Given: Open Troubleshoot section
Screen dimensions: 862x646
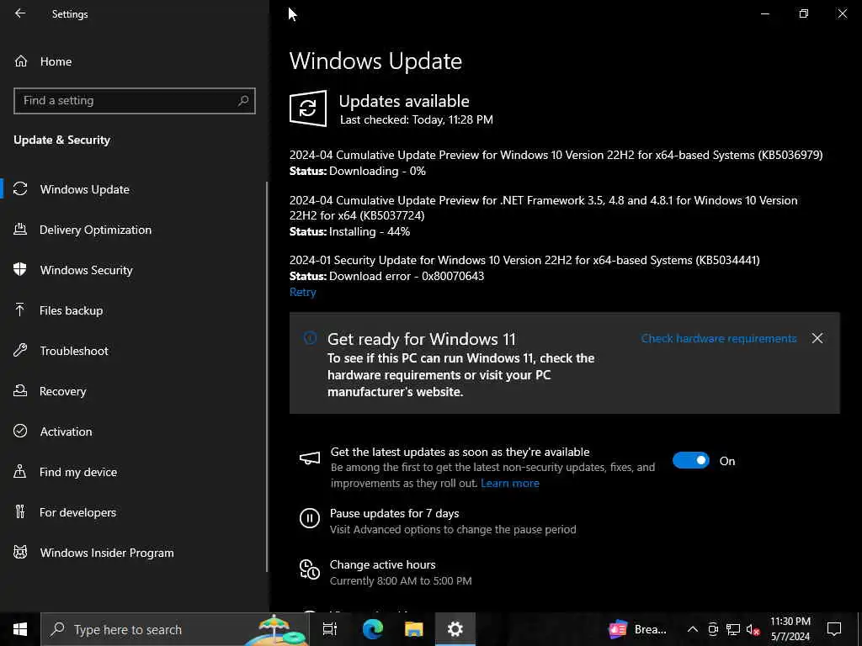Looking at the screenshot, I should (x=74, y=351).
